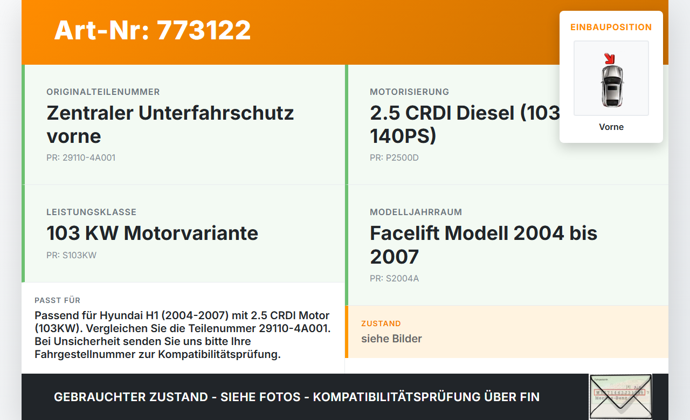Click the 'Vorne' position label
Viewport: 690px width, 420px height.
(x=611, y=127)
